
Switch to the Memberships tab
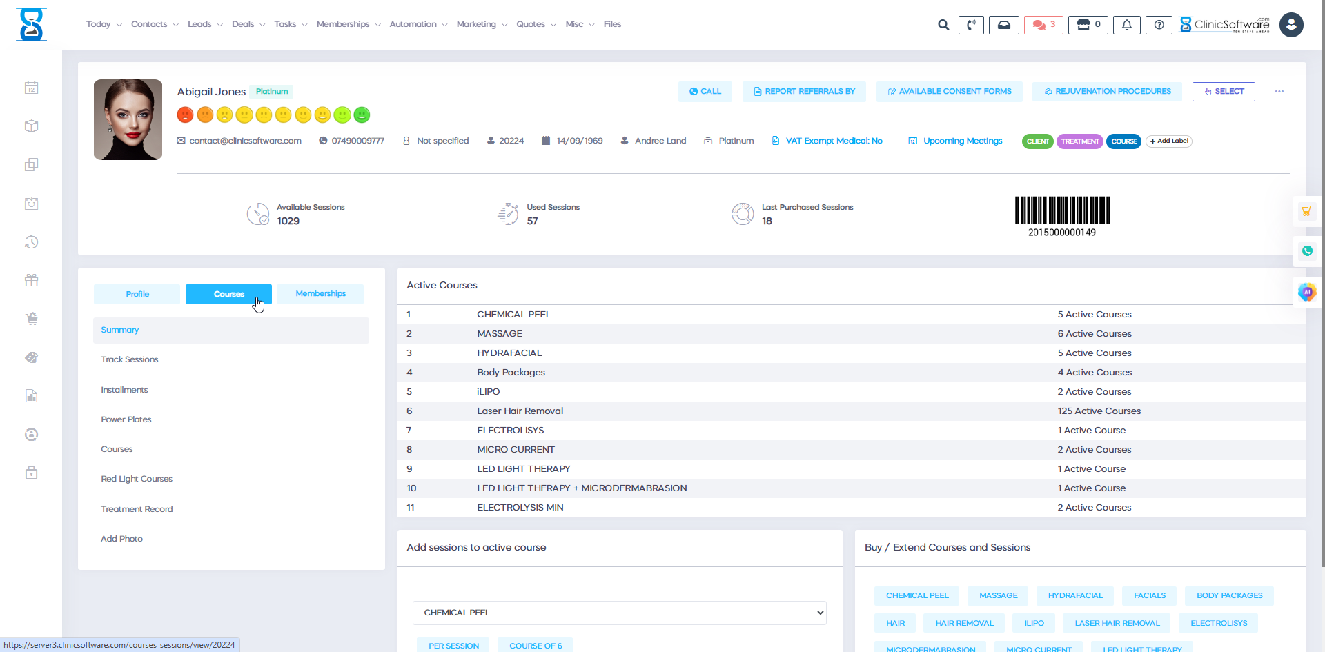(x=320, y=293)
